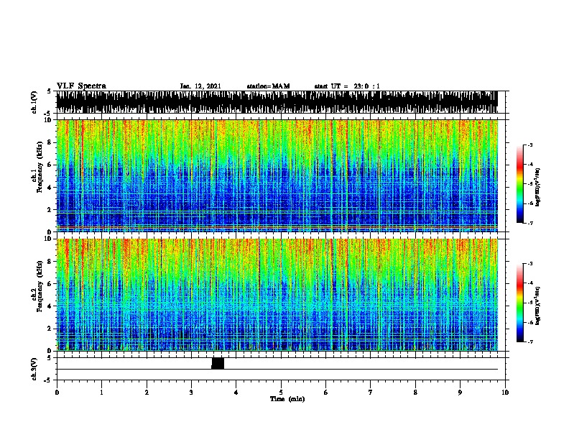Click the ch.2 "Frequency (kHz)" axis label

(40, 285)
